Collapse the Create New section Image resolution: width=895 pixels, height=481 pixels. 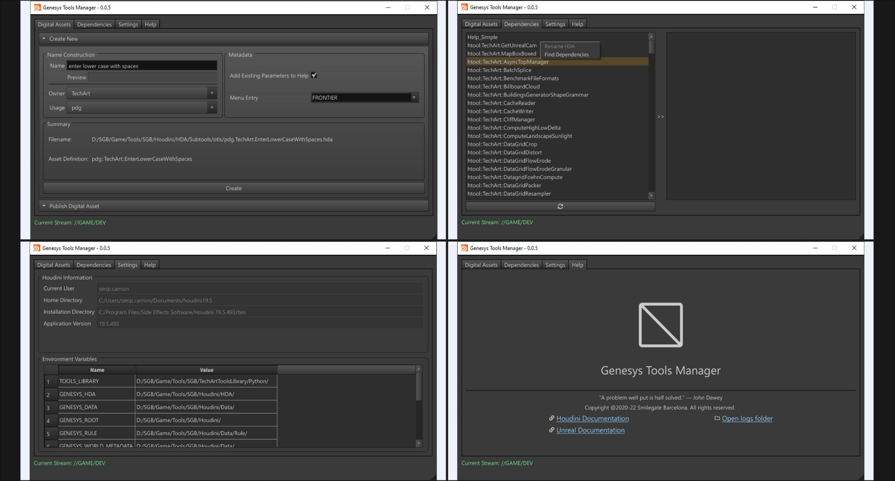tap(233, 38)
